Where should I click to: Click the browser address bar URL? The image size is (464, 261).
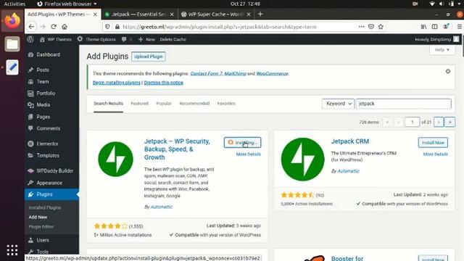click(x=219, y=27)
